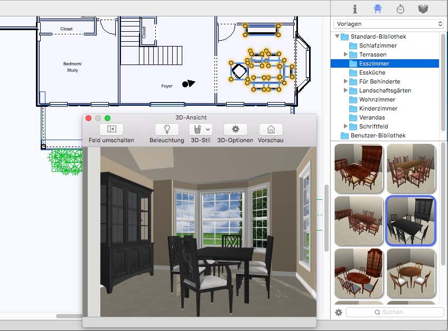This screenshot has width=448, height=331.
Task: Expand the Landschaftsgärten folder
Action: [x=346, y=90]
